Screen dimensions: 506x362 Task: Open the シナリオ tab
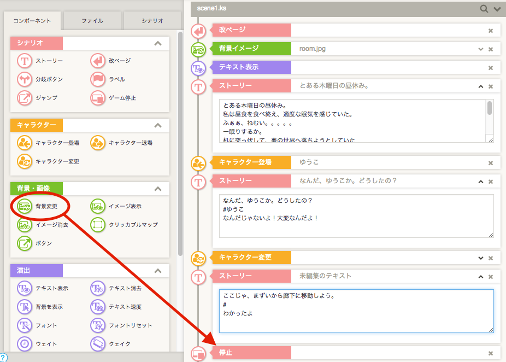(x=152, y=21)
